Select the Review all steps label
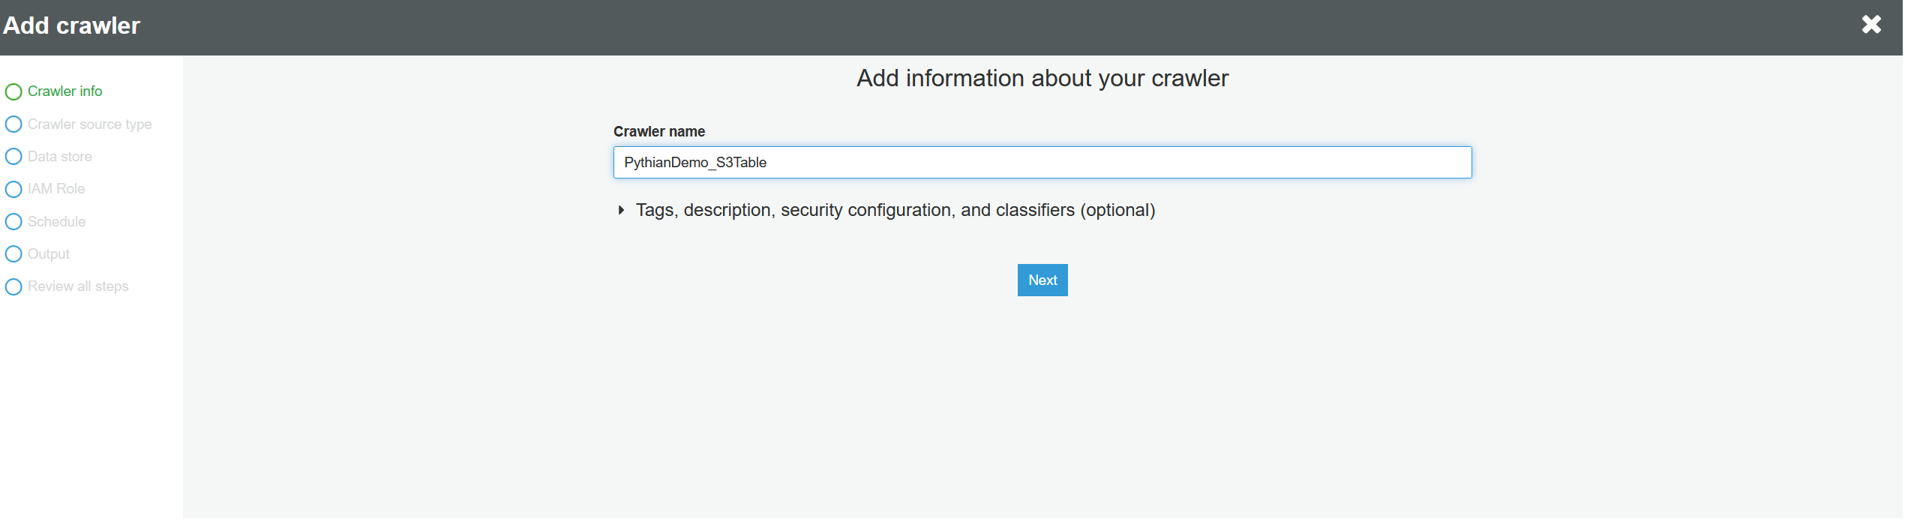This screenshot has width=1920, height=522. tap(78, 286)
